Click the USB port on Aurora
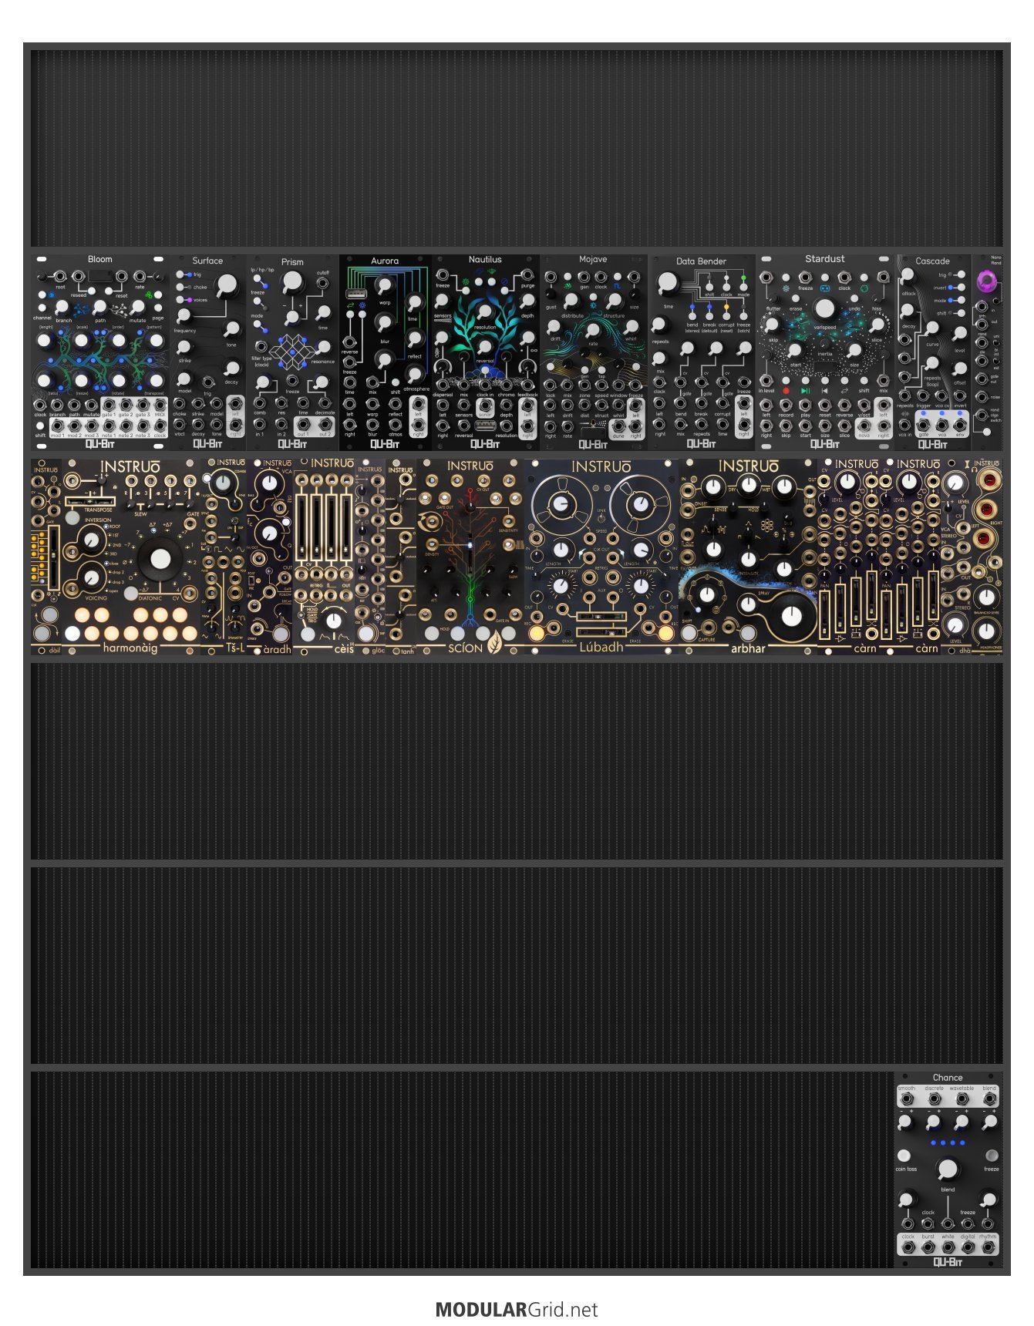Screen dimensions: 1034x1326 355,294
